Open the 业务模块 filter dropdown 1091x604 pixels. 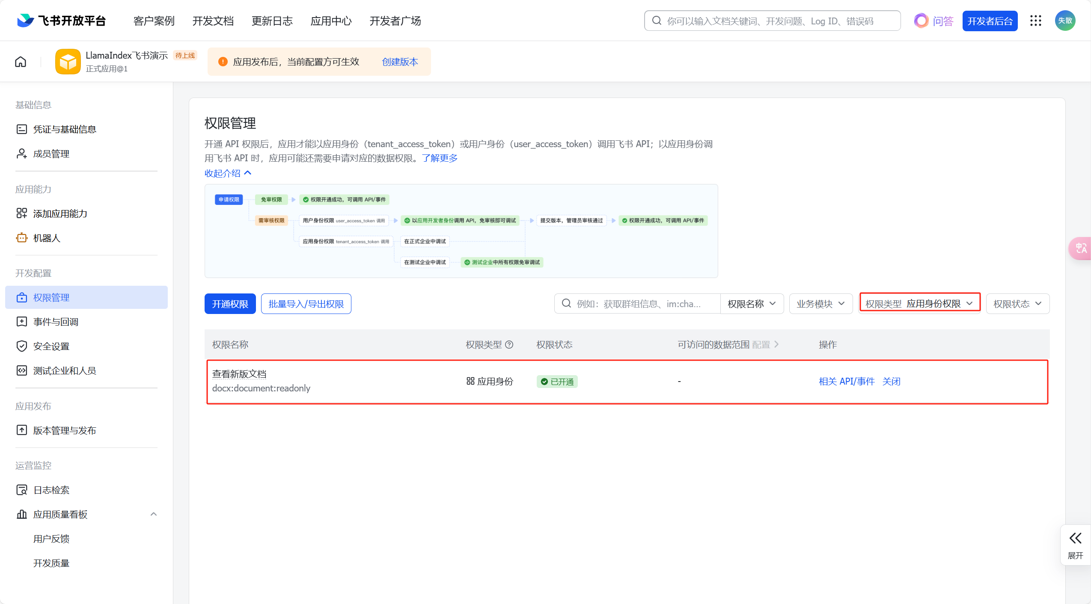tap(820, 304)
